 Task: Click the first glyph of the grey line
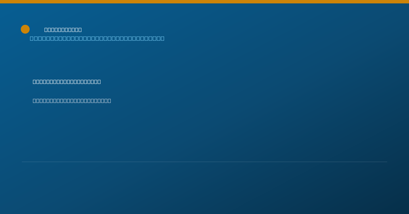(x=34, y=101)
